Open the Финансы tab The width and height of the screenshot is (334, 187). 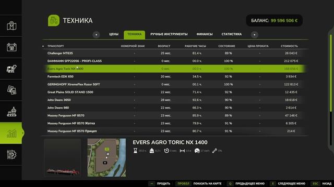pyautogui.click(x=205, y=34)
